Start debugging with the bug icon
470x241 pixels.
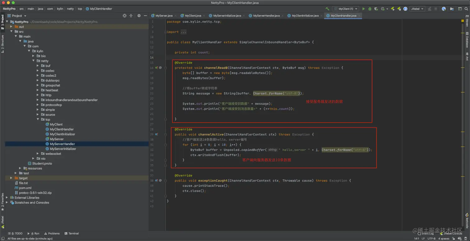tap(370, 9)
